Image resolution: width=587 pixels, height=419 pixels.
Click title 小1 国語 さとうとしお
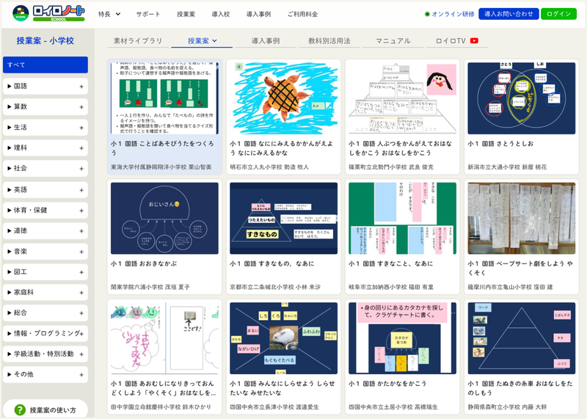click(500, 144)
